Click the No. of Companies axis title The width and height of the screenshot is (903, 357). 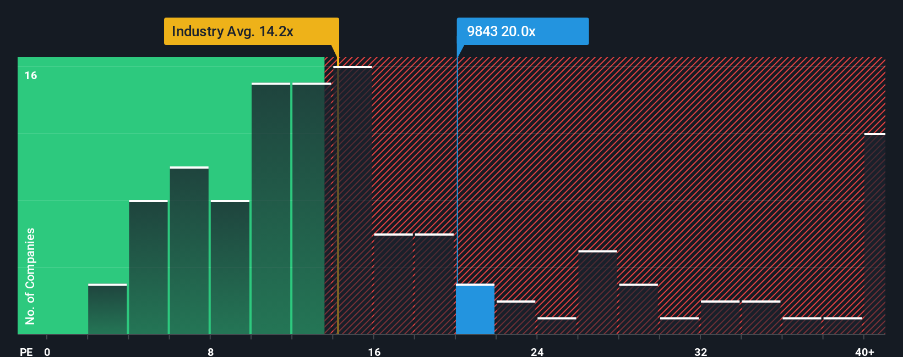tap(30, 276)
